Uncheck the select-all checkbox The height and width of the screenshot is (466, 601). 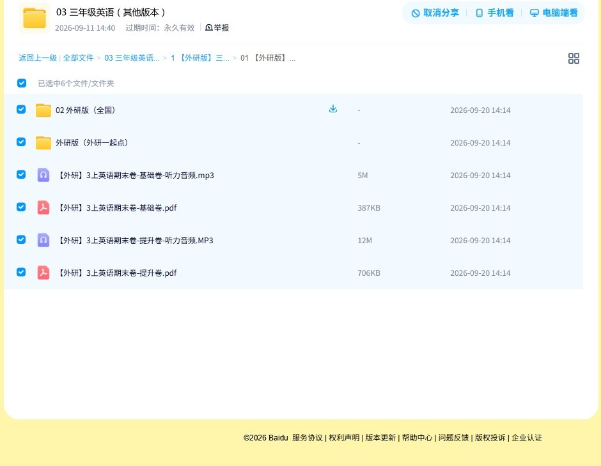click(22, 83)
